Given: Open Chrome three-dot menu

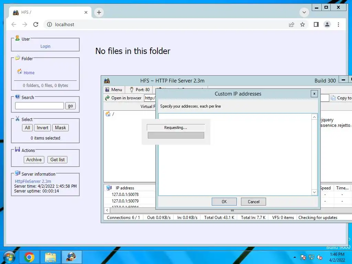Looking at the screenshot, I should [338, 24].
